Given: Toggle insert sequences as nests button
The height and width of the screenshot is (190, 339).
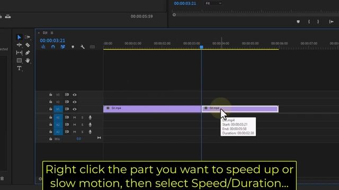Looking at the screenshot, I should [43, 47].
